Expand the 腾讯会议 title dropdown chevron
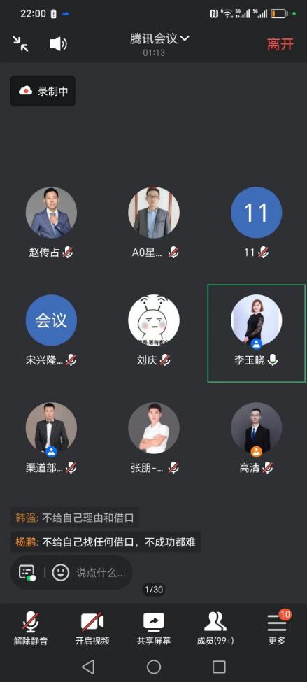Image resolution: width=307 pixels, height=682 pixels. 185,38
